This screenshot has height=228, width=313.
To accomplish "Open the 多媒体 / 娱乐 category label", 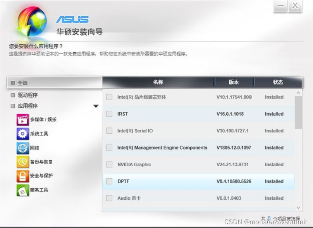I will pyautogui.click(x=43, y=120).
